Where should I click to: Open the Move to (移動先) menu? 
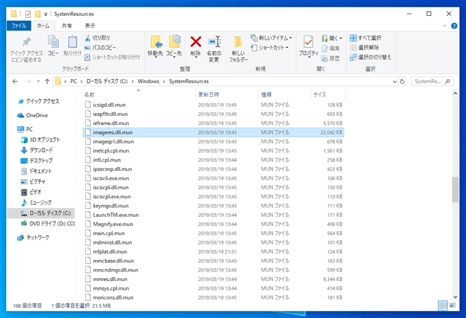point(155,46)
